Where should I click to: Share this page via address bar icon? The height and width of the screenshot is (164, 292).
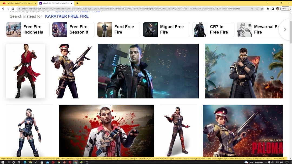coord(257,9)
